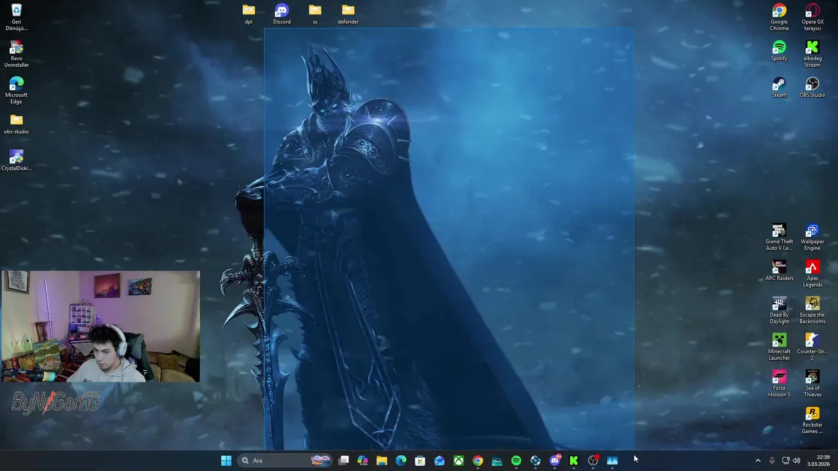Select the Counter-Strike 2 desktop icon

coord(812,347)
